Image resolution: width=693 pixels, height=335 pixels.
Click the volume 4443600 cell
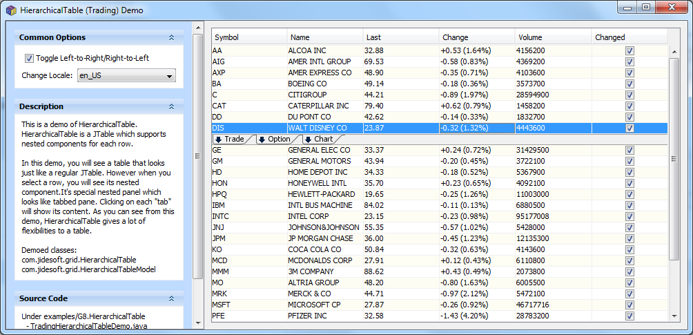553,128
